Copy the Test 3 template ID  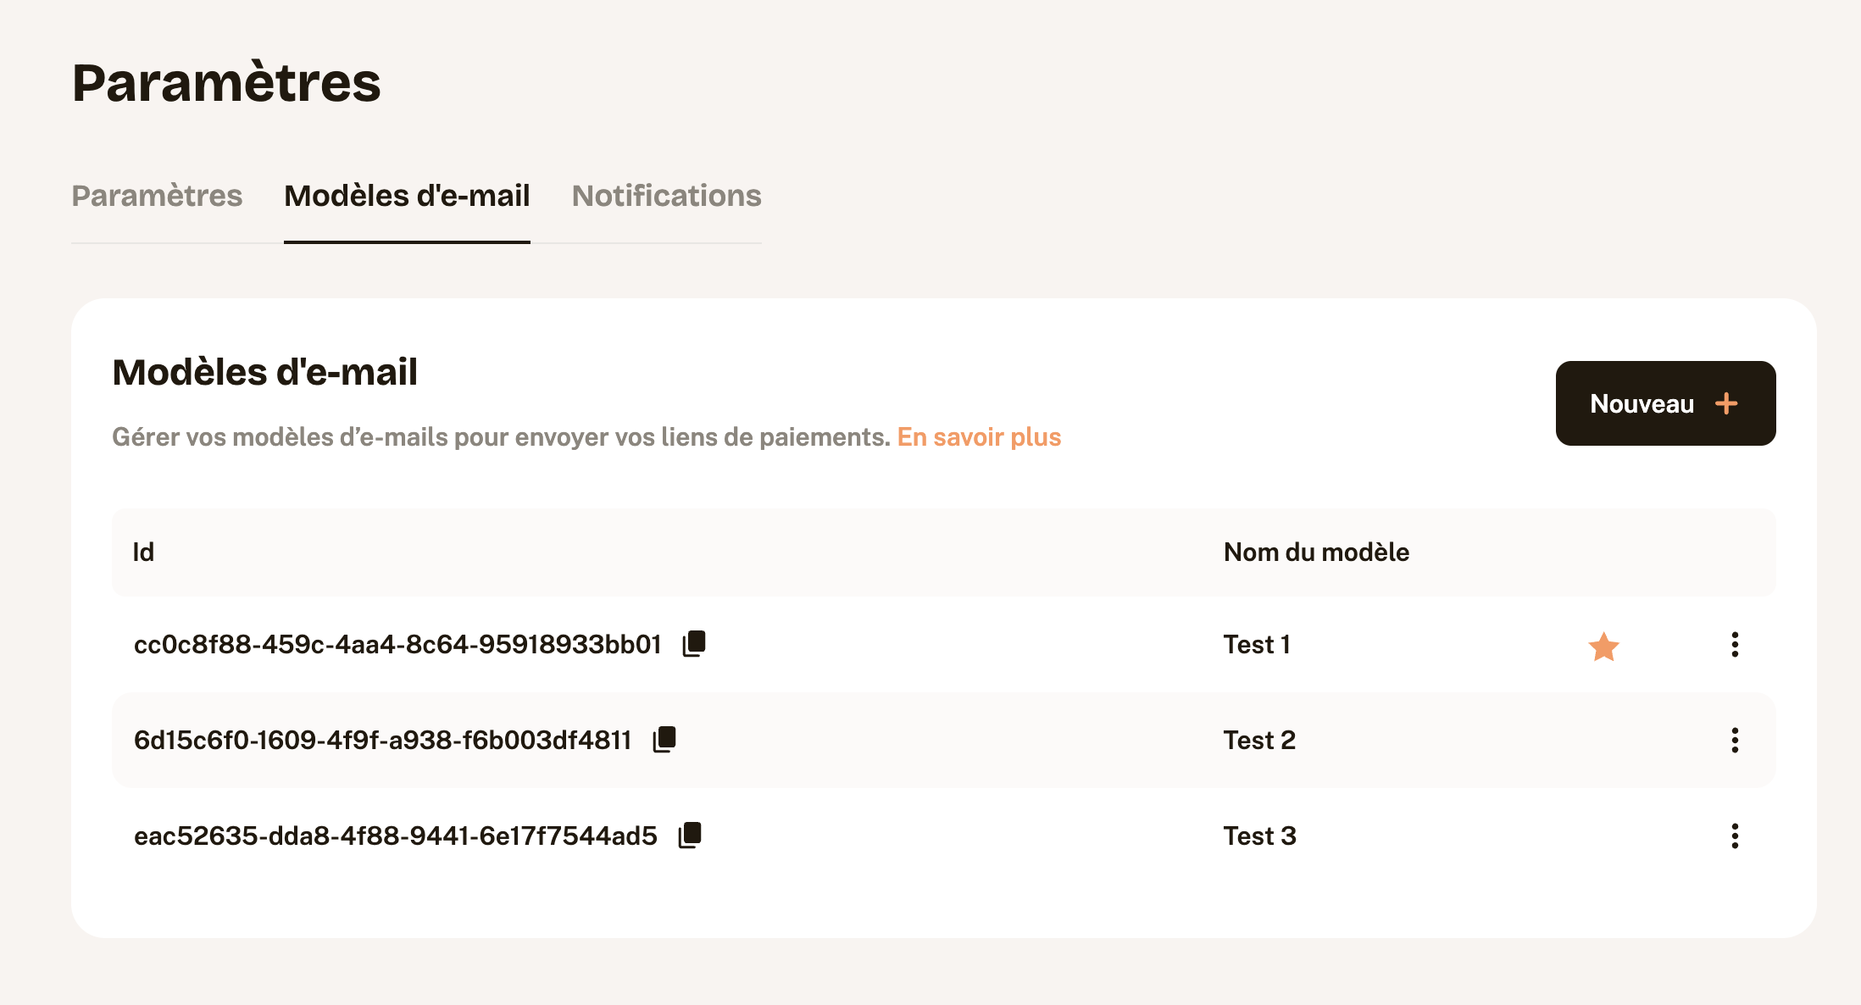click(690, 836)
